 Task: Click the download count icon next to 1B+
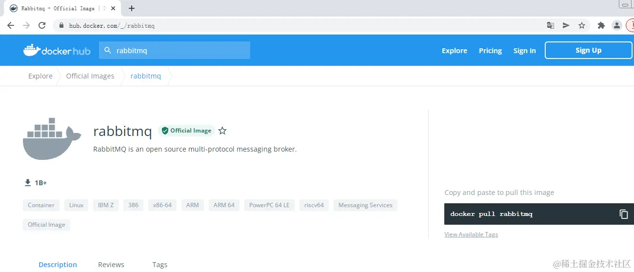[28, 183]
